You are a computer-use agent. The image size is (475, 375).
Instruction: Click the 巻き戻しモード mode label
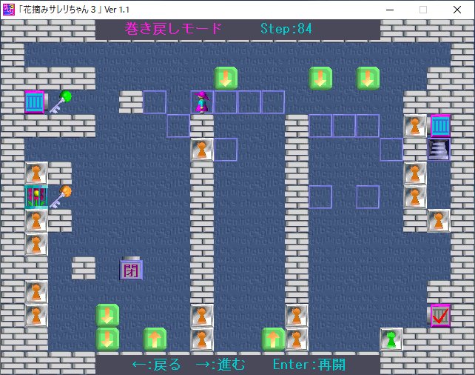point(175,29)
